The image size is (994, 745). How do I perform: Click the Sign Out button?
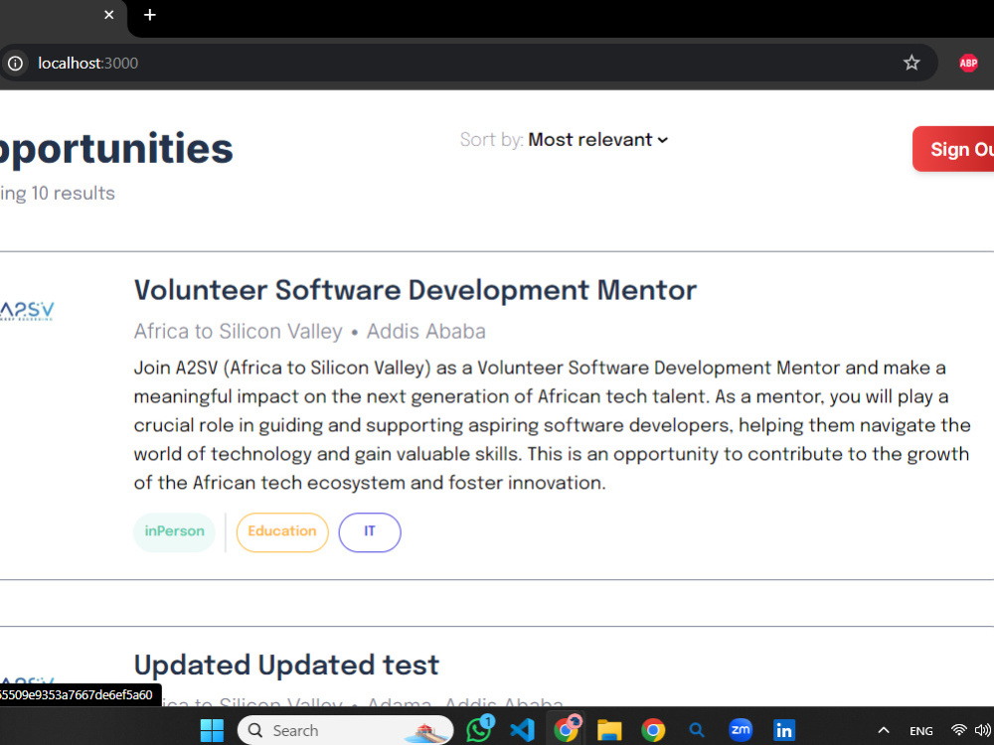coord(953,149)
